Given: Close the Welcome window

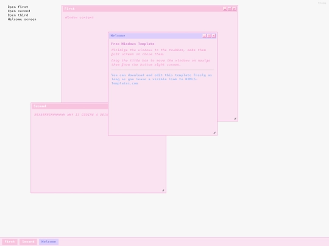Looking at the screenshot, I should [x=214, y=36].
